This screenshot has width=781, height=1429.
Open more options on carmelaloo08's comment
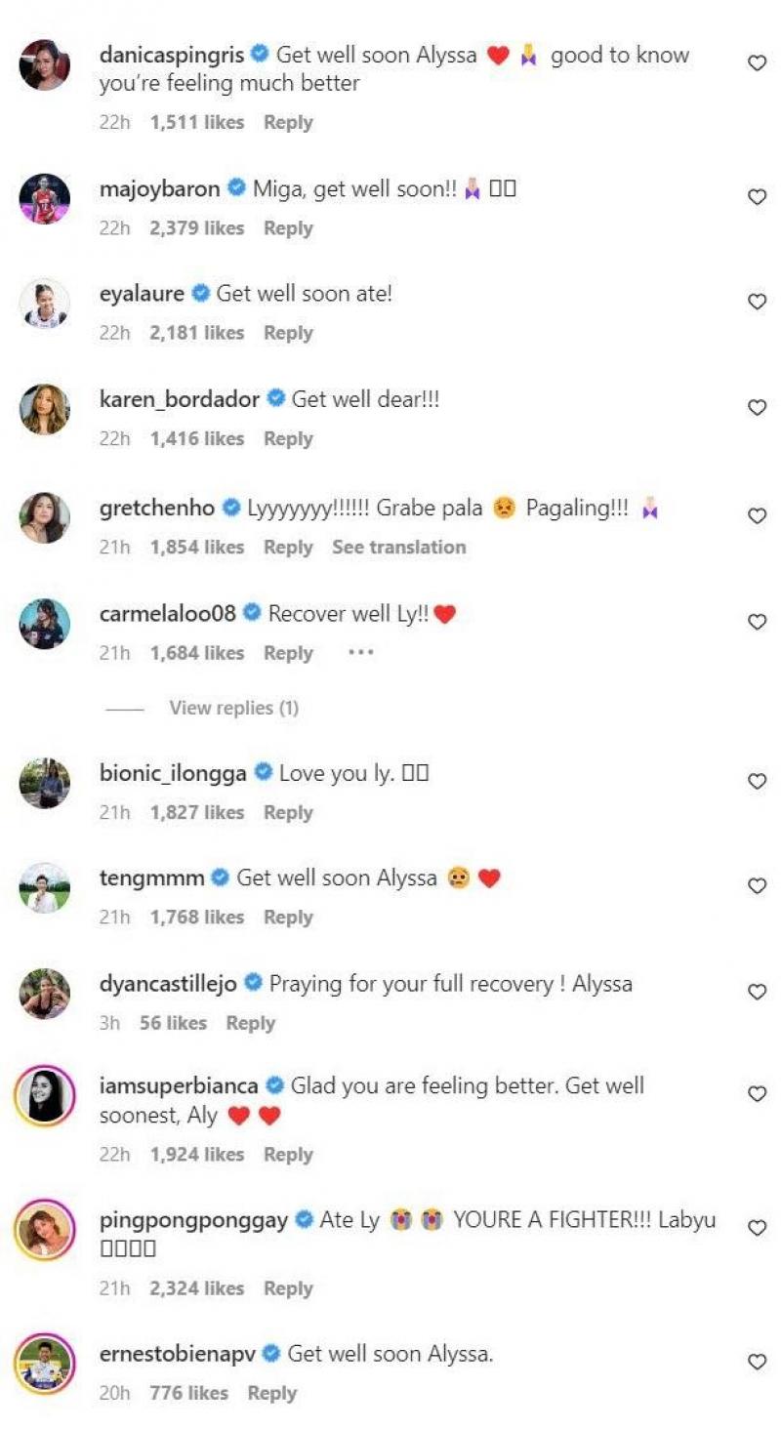[360, 653]
